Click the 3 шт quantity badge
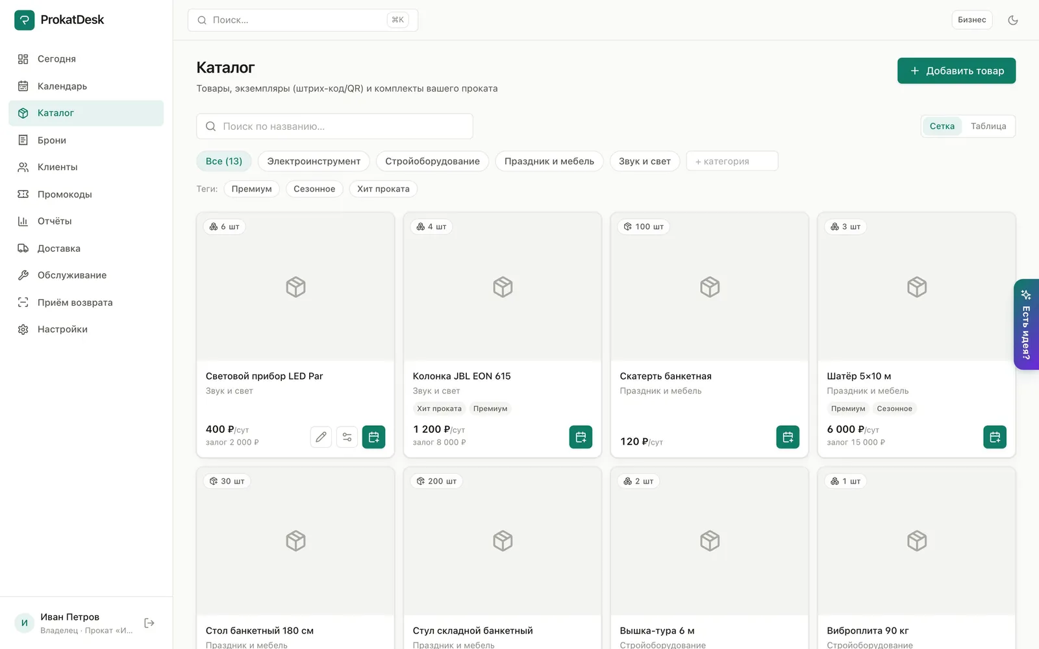This screenshot has width=1039, height=649. click(846, 227)
